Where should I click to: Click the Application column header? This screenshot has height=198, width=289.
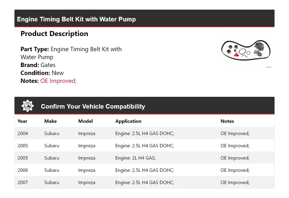click(x=128, y=121)
